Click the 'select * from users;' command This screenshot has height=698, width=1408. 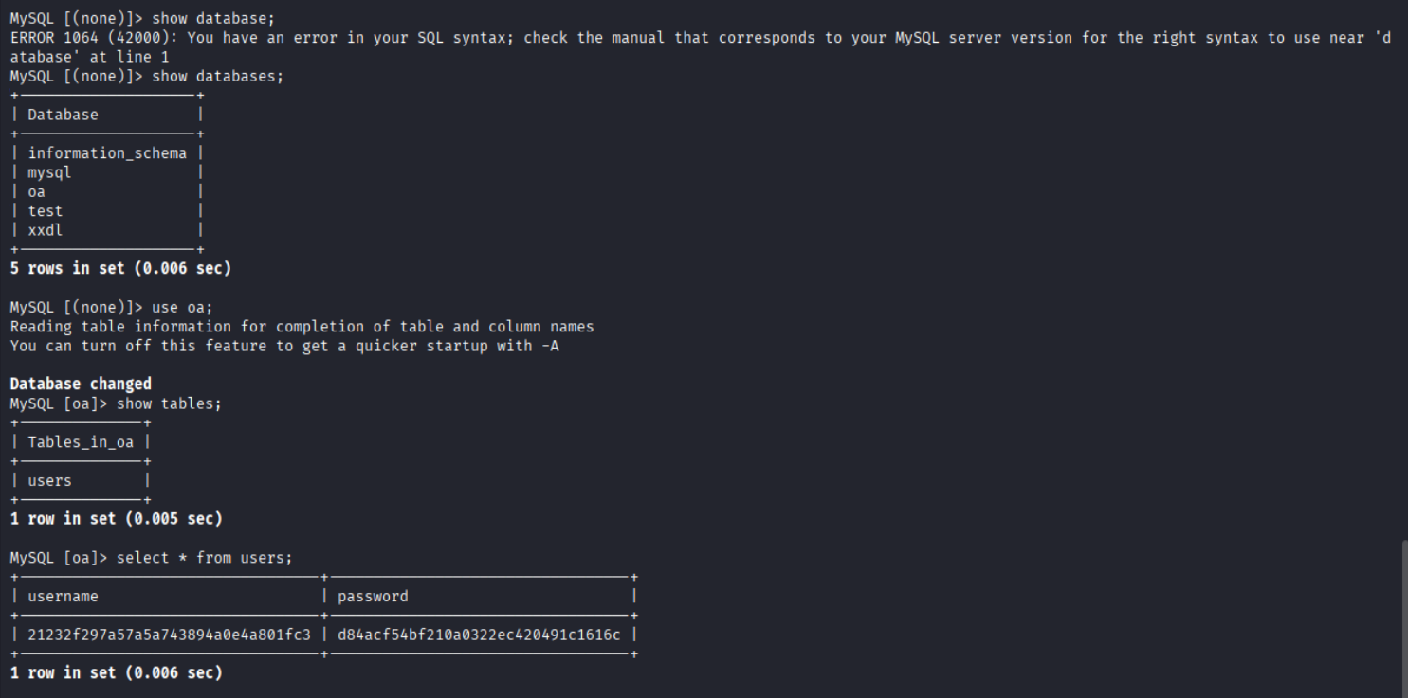pyautogui.click(x=204, y=558)
